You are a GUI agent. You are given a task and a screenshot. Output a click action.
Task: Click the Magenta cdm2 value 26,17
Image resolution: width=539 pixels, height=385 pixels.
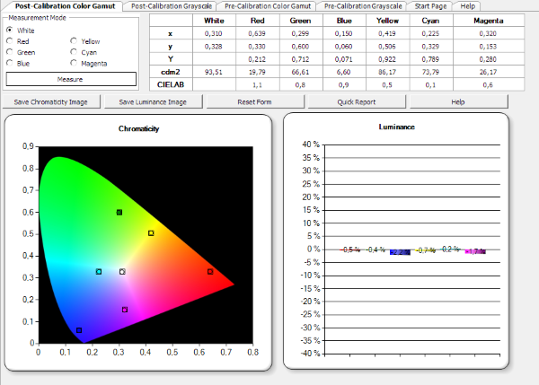[x=488, y=72]
